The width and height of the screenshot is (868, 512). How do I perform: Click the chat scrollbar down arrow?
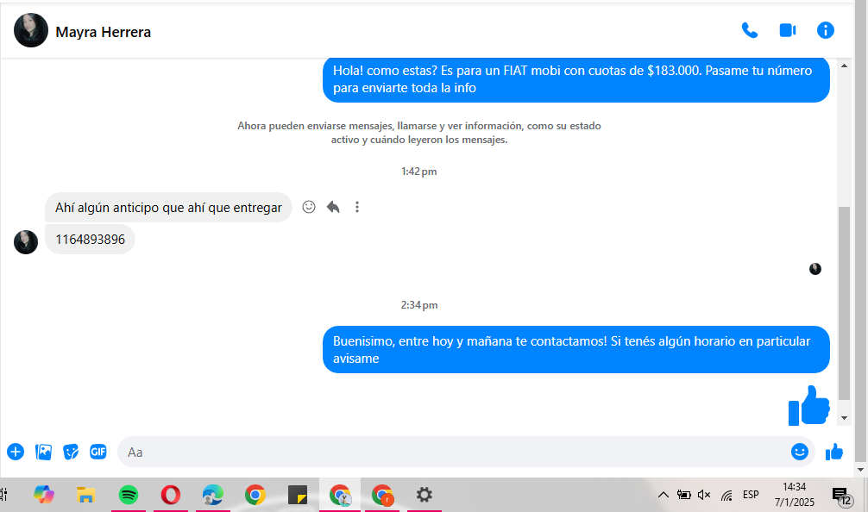(844, 418)
